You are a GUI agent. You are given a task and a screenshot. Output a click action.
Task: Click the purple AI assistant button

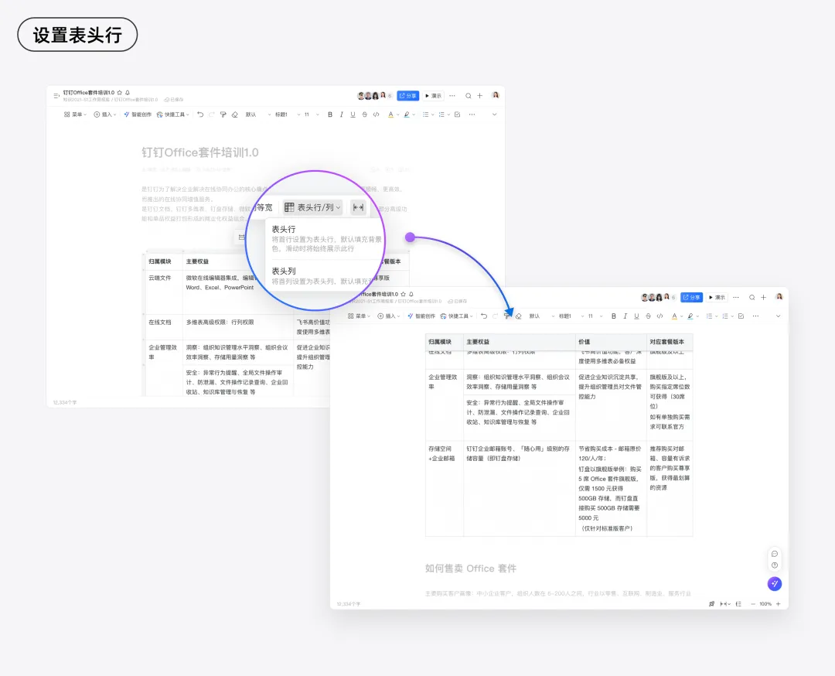(x=775, y=584)
